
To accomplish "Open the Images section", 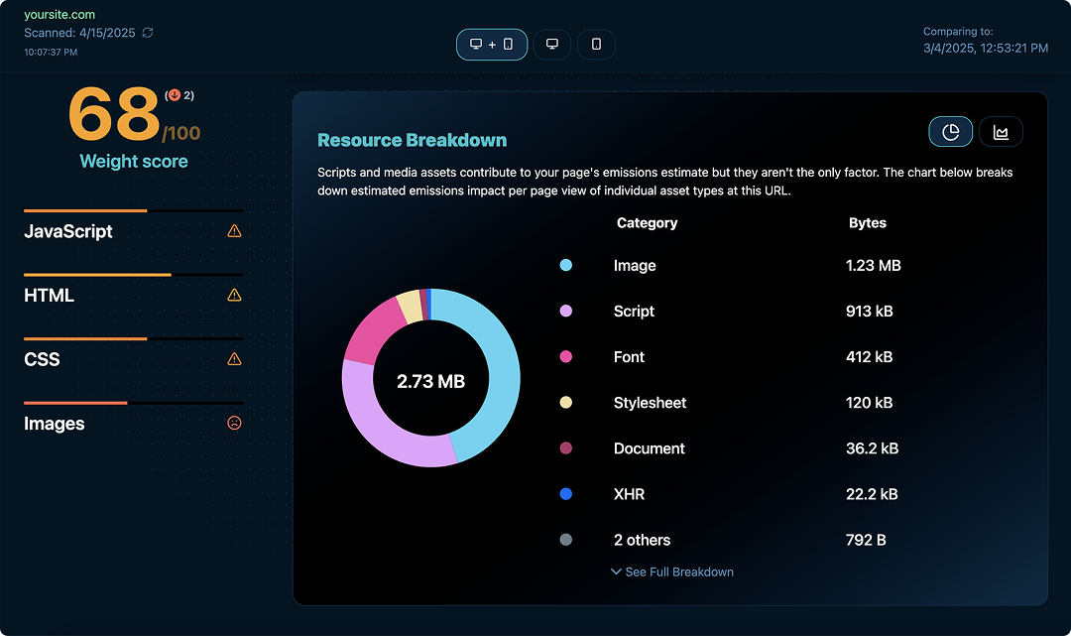I will [54, 424].
